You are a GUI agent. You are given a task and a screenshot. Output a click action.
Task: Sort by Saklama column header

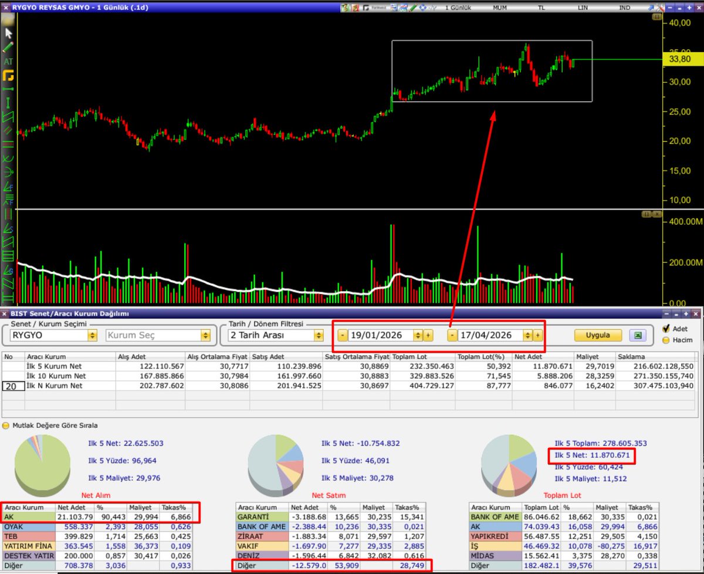(x=656, y=356)
